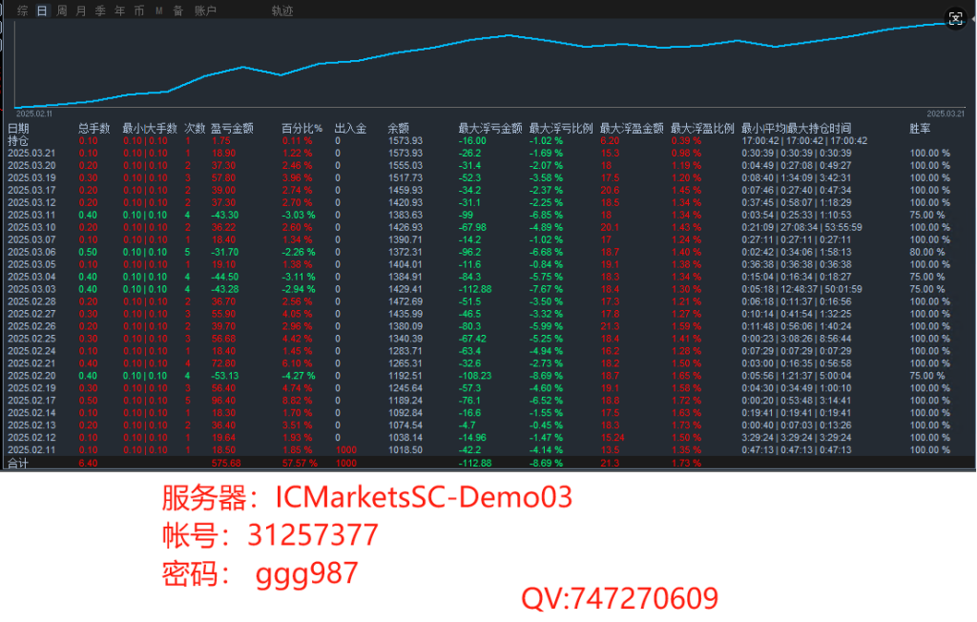Click the 96.40 profit in 2025.02.17 row

click(223, 401)
